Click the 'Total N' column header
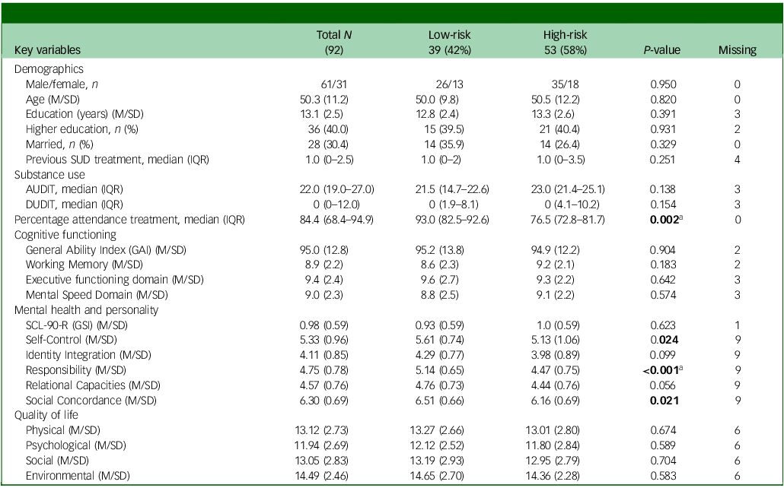The height and width of the screenshot is (488, 784). [332, 36]
